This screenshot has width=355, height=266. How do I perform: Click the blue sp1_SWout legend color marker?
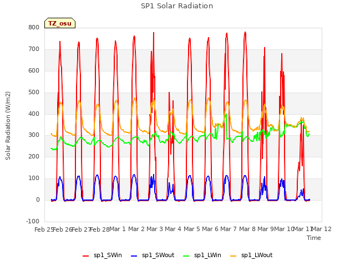click(x=134, y=256)
